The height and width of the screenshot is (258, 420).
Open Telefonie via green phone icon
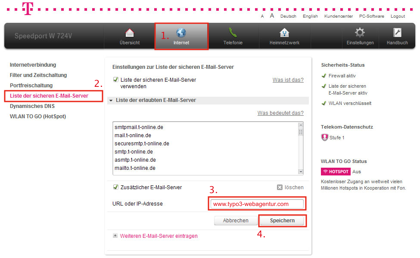point(233,33)
